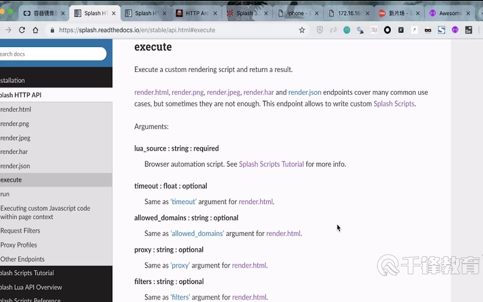The width and height of the screenshot is (483, 302).
Task: Bookmark this page with the star icon
Action: coord(302,30)
